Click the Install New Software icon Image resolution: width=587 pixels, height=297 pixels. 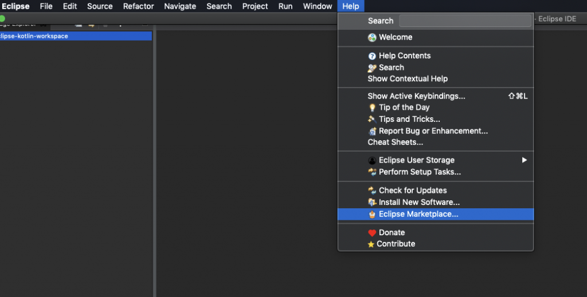[x=372, y=203]
